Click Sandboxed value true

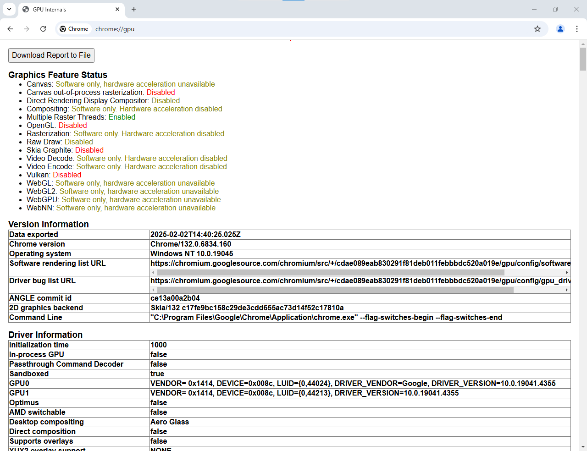pos(157,374)
